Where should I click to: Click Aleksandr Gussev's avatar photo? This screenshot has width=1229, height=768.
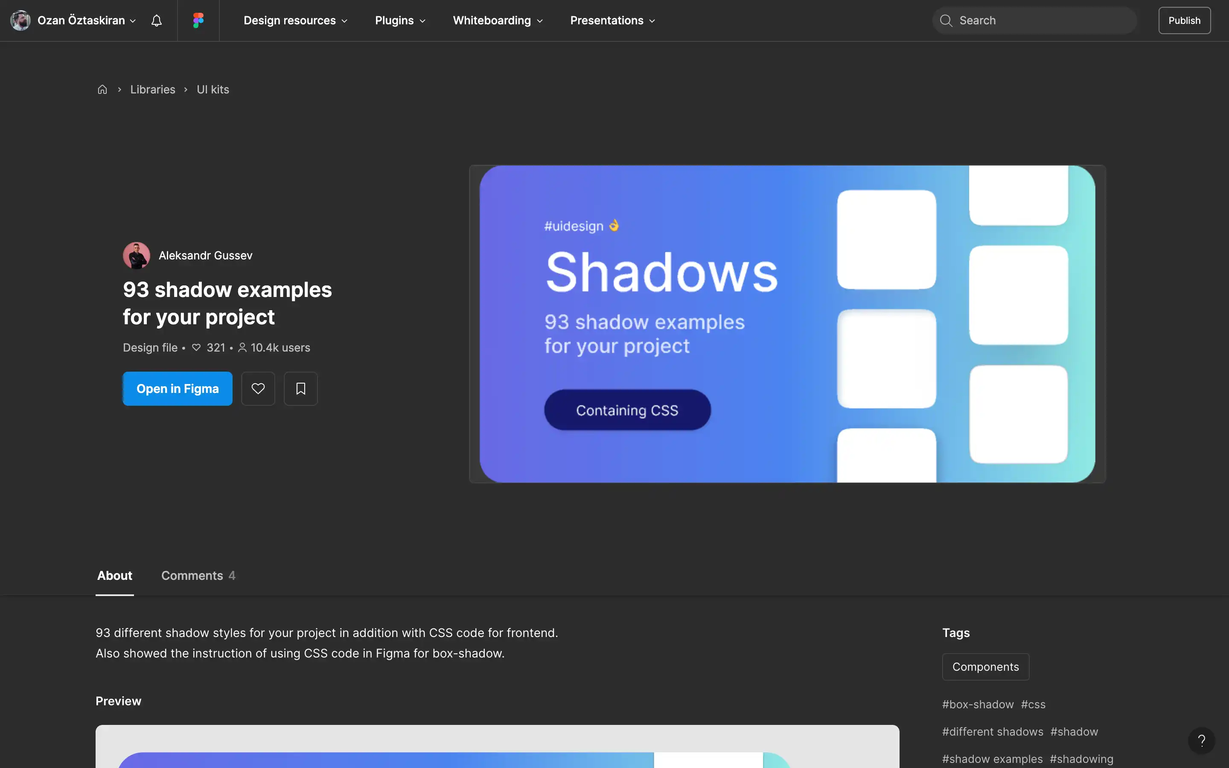[137, 256]
